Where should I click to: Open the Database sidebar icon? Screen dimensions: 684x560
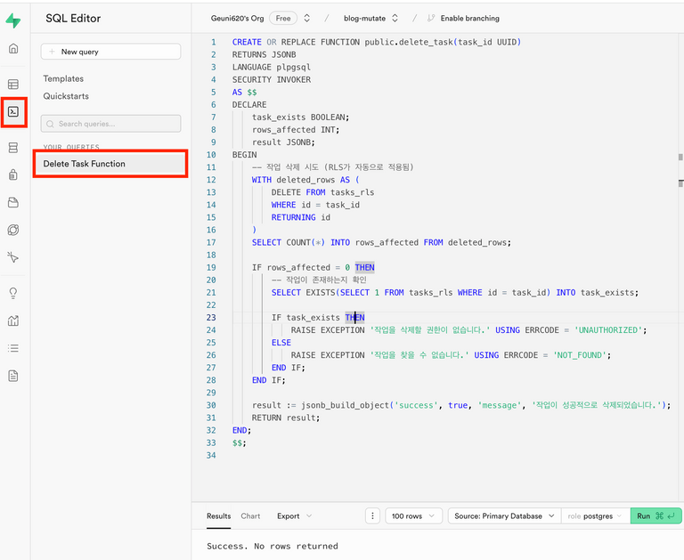point(13,148)
